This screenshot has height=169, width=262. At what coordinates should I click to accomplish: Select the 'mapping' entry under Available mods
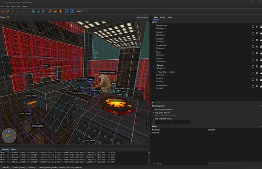(155, 133)
